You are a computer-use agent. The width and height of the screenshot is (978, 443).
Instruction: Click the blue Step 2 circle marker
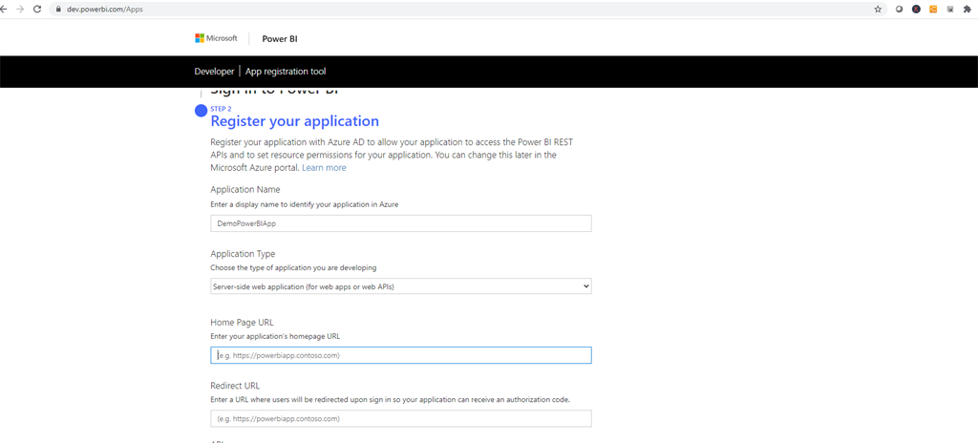click(x=201, y=111)
